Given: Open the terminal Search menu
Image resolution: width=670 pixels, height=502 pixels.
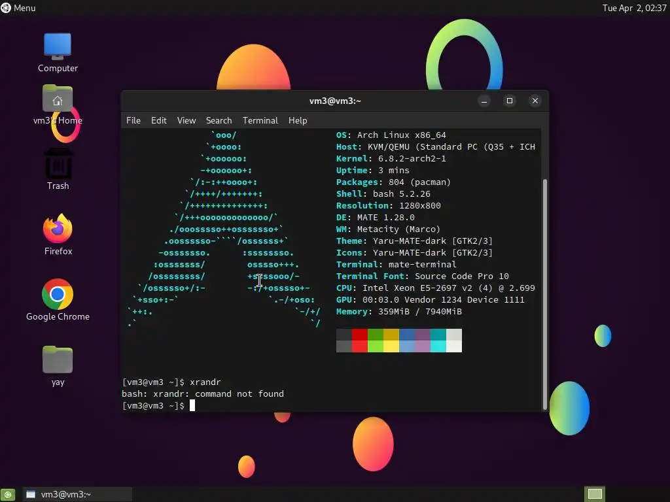Looking at the screenshot, I should [x=219, y=120].
